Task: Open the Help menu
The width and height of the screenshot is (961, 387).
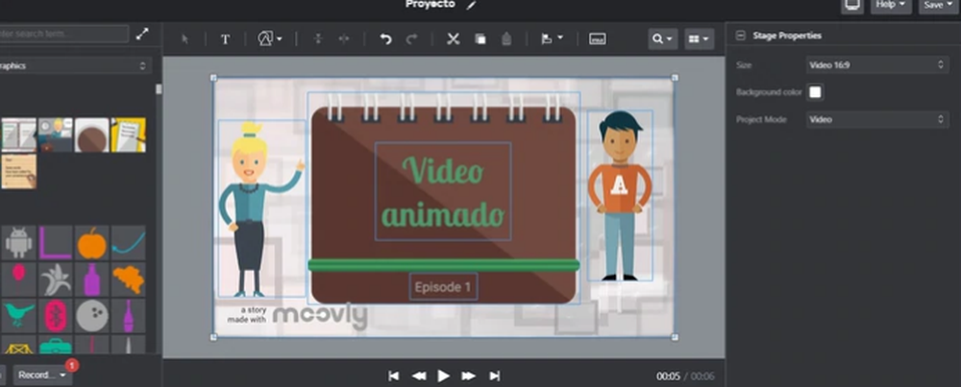Action: click(x=891, y=5)
